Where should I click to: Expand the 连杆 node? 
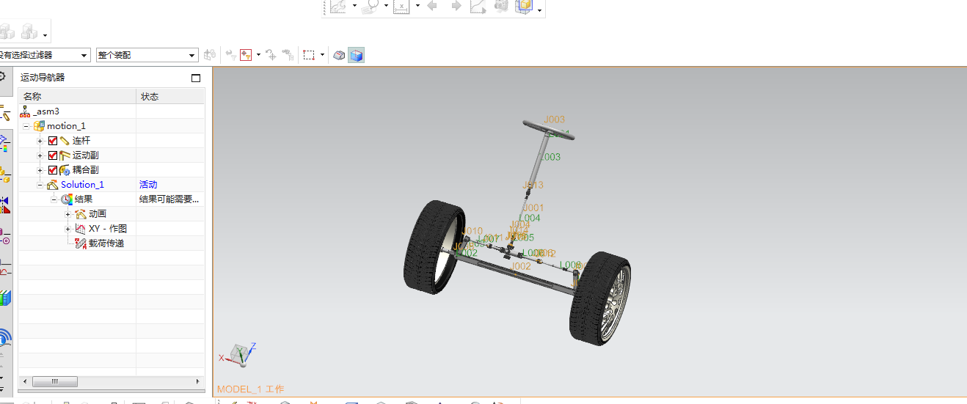(40, 141)
